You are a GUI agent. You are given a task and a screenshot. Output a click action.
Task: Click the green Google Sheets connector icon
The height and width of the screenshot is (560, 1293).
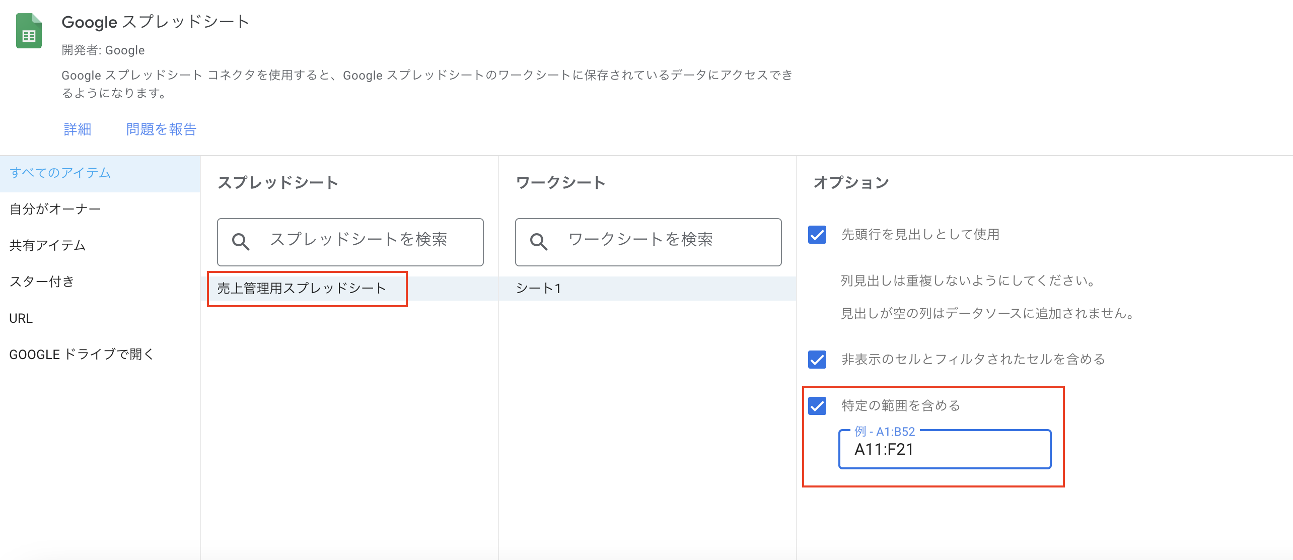click(x=29, y=31)
